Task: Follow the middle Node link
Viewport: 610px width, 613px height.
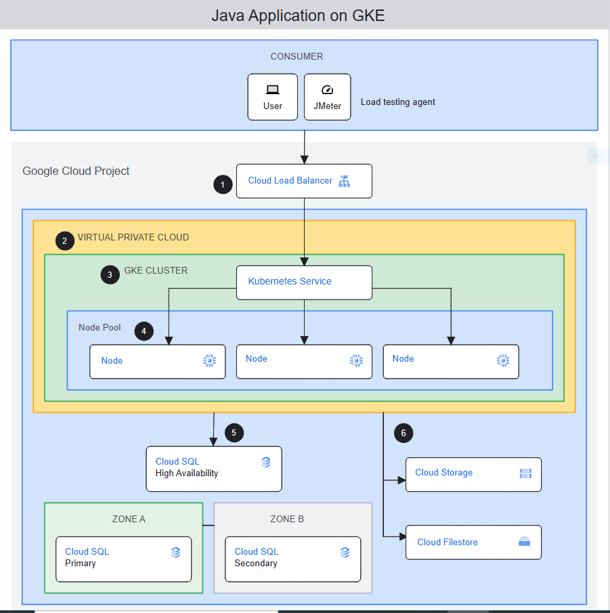Action: click(257, 358)
